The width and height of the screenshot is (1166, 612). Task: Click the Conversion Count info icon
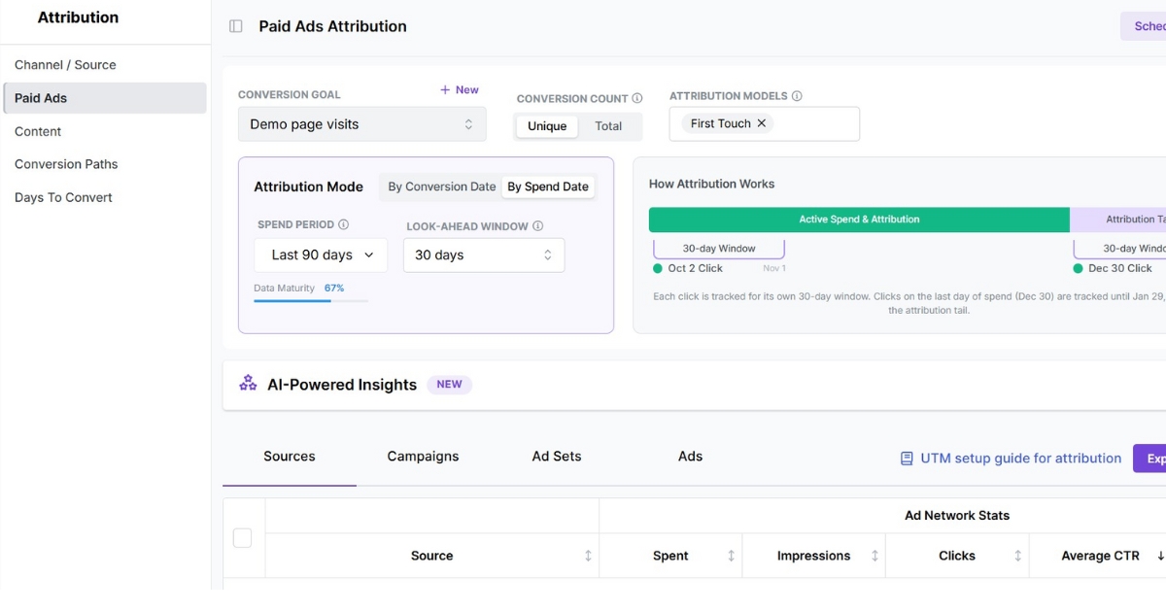636,98
